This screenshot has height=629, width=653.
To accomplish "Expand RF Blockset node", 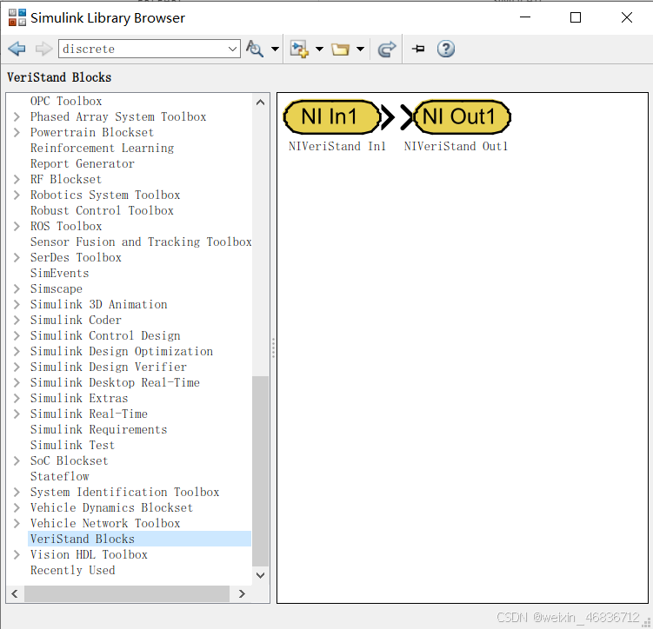I will (17, 179).
